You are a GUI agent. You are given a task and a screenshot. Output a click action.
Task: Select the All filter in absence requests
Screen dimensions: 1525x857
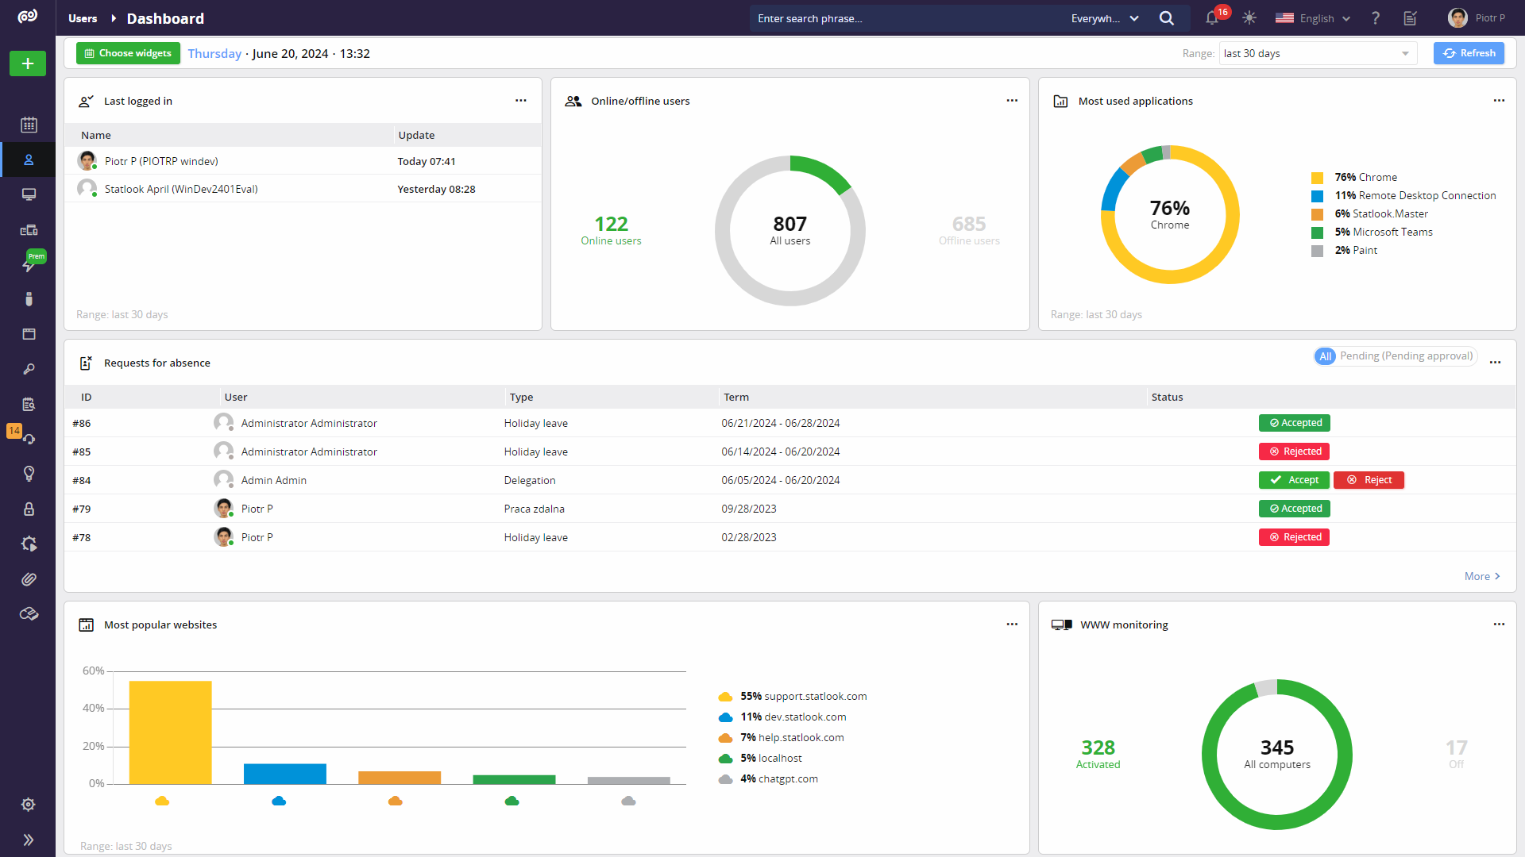click(x=1325, y=356)
